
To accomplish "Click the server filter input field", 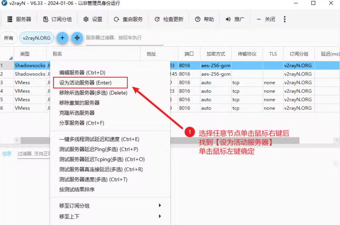I will pos(124,38).
